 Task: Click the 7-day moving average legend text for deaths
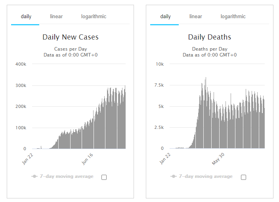[x=206, y=176]
